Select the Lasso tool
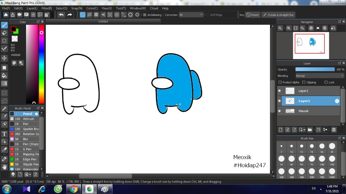The height and width of the screenshot is (194, 346). pyautogui.click(x=4, y=101)
